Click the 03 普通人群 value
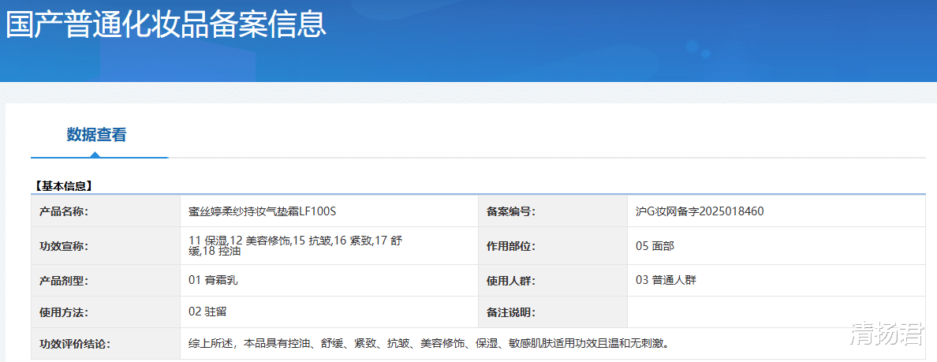 (666, 280)
